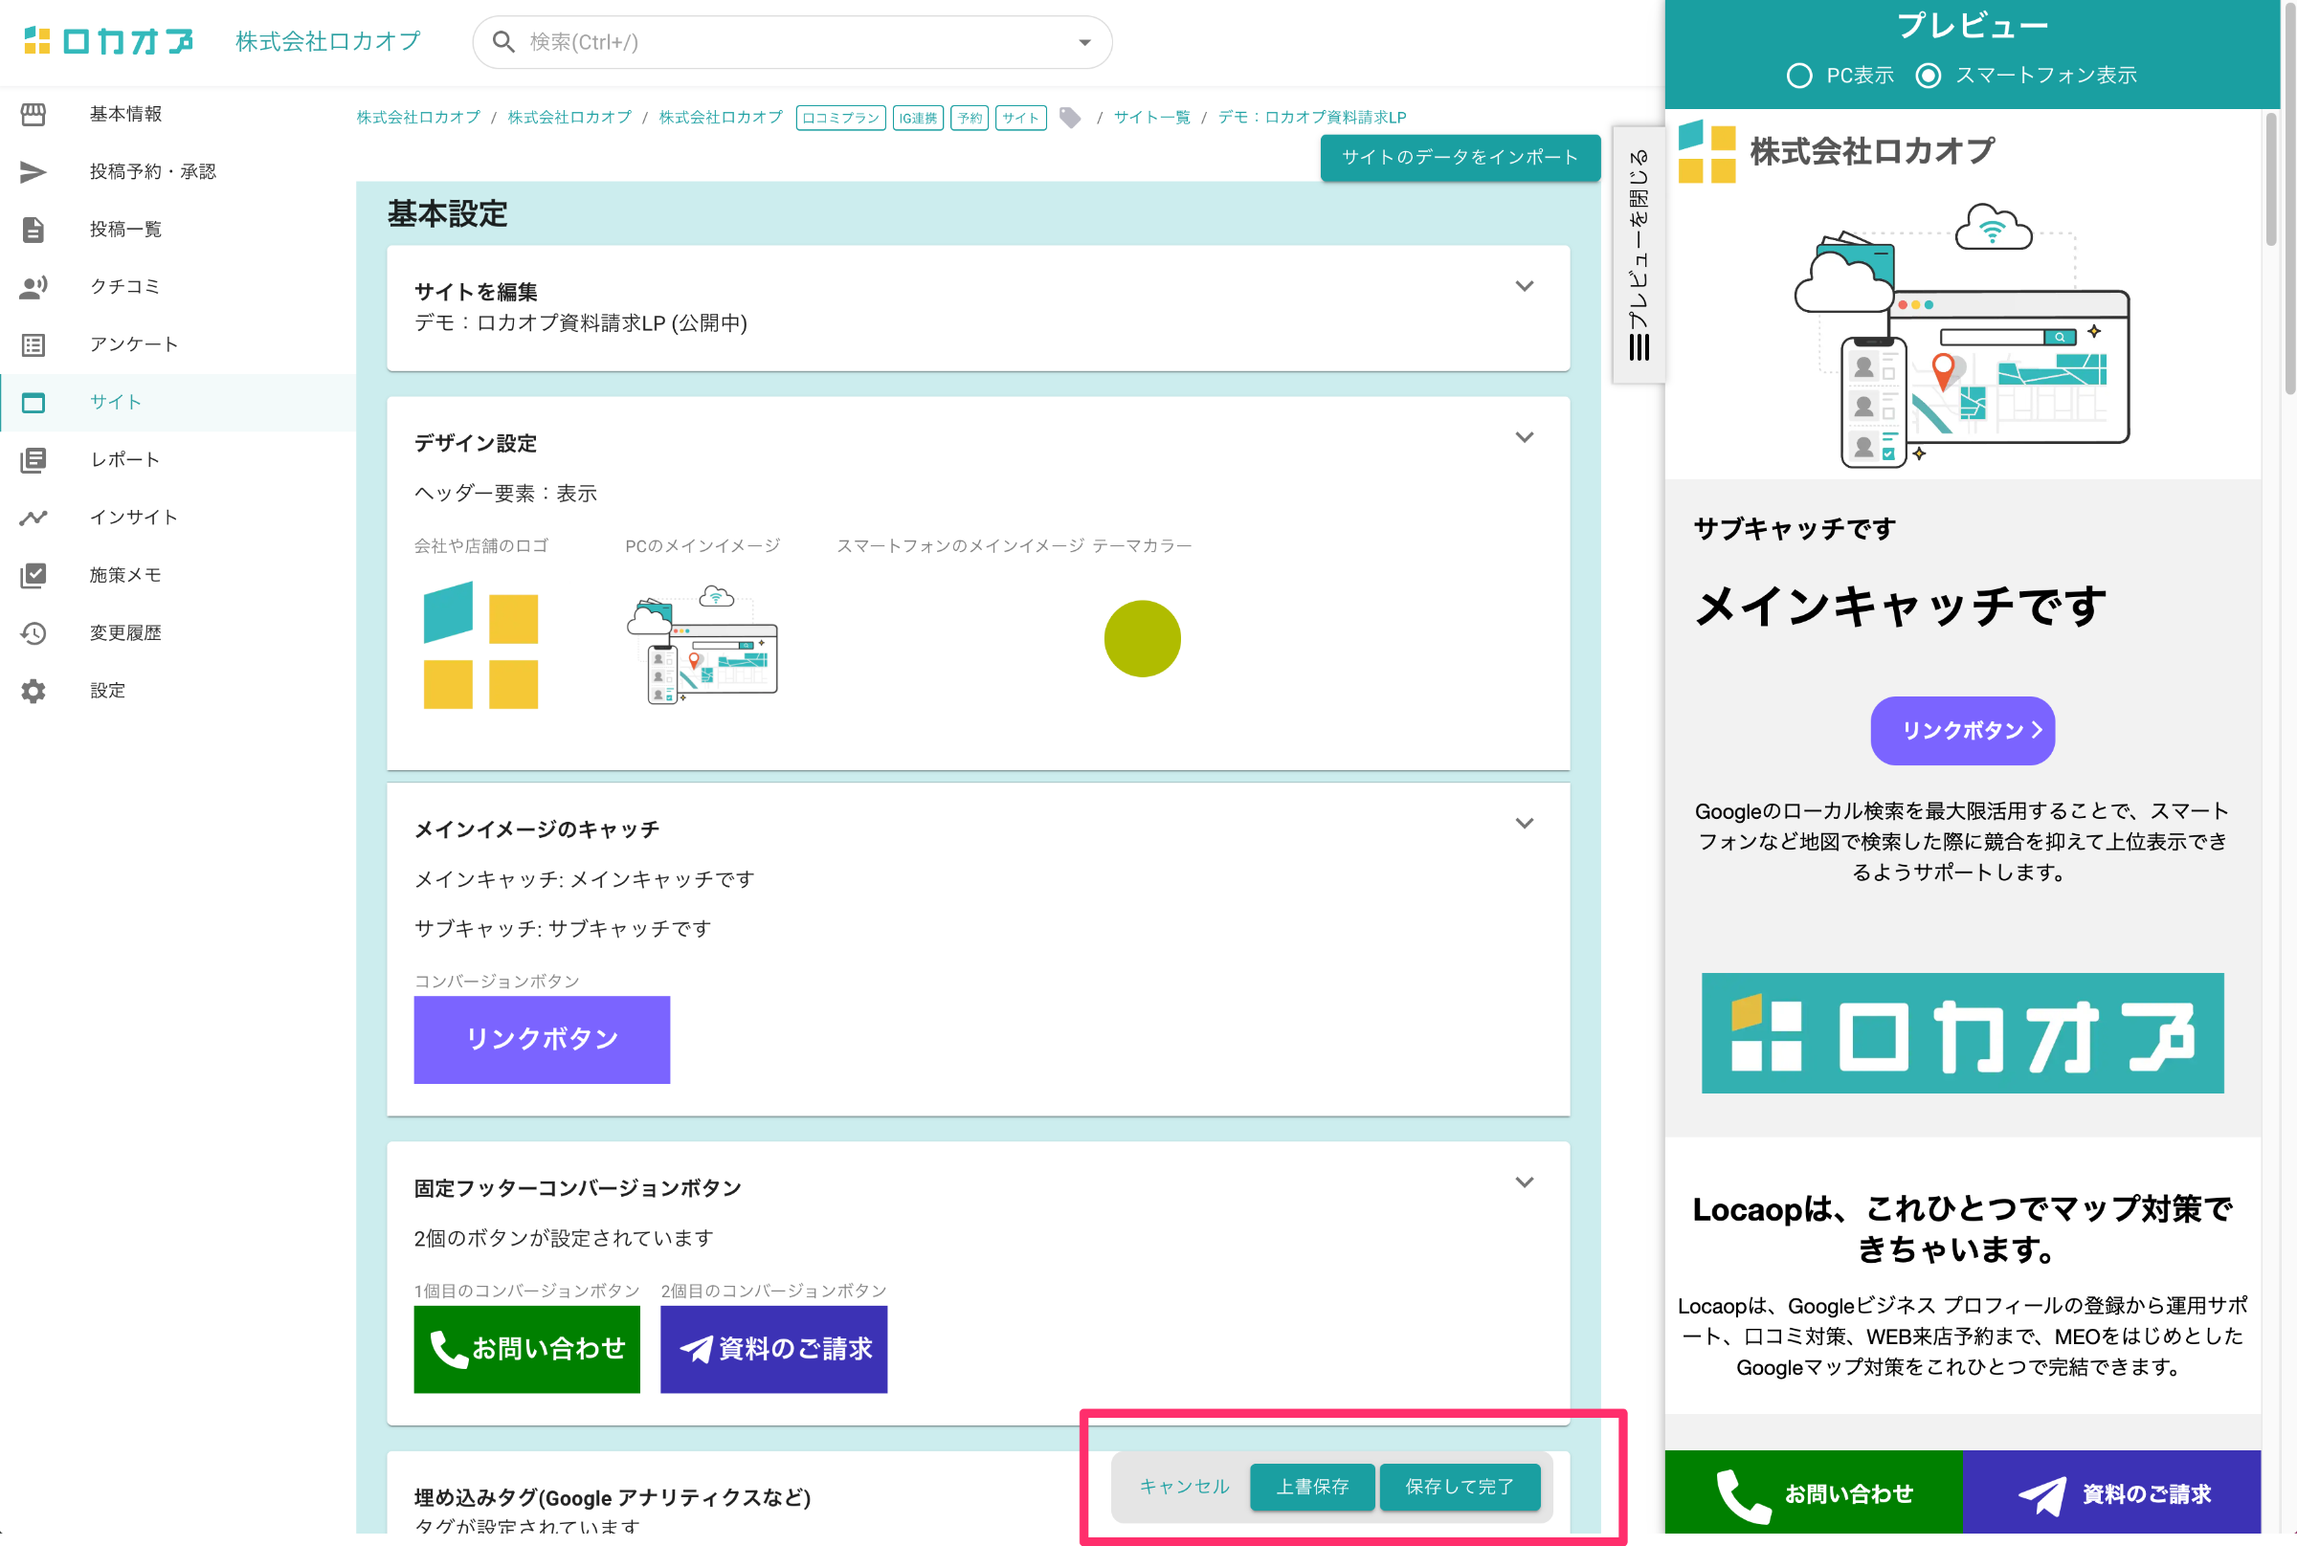Select the スマートフォン表示 radio button
The height and width of the screenshot is (1546, 2297).
[x=1929, y=76]
